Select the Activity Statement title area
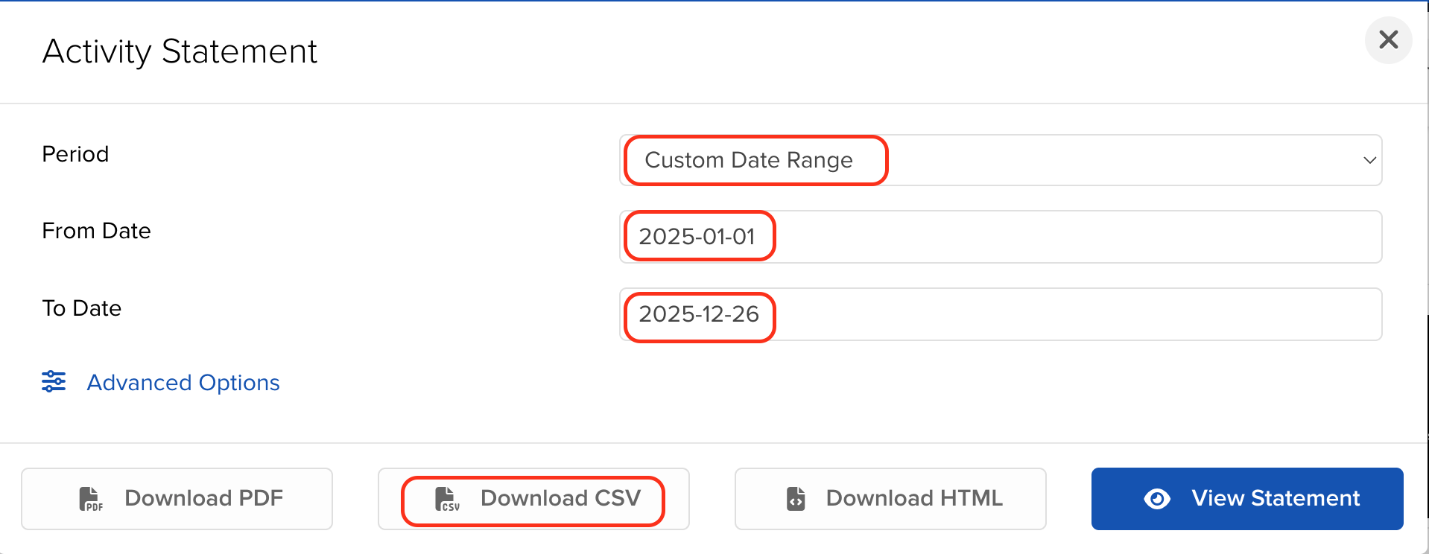Image resolution: width=1429 pixels, height=554 pixels. [x=180, y=51]
